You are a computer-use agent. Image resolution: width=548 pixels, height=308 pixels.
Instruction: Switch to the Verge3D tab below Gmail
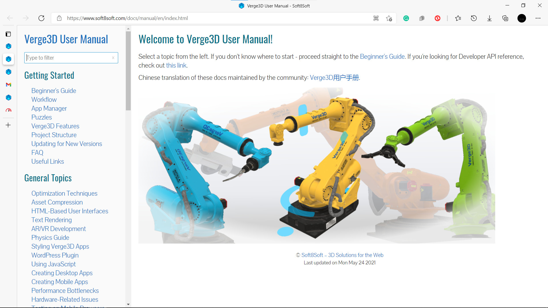click(9, 98)
